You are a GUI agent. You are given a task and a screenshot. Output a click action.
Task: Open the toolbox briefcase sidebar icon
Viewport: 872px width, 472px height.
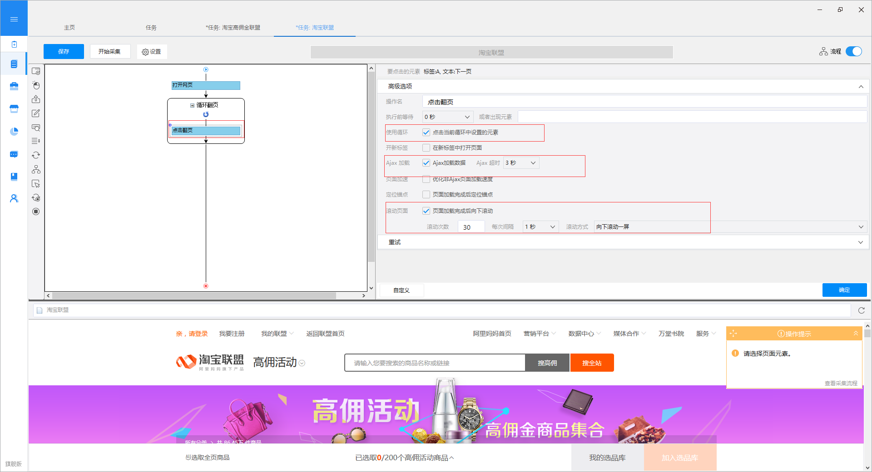pyautogui.click(x=14, y=86)
